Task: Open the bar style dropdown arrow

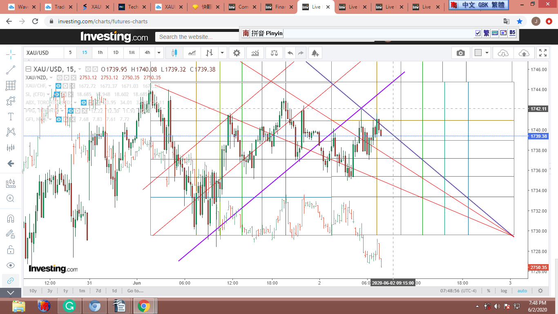Action: tap(222, 53)
